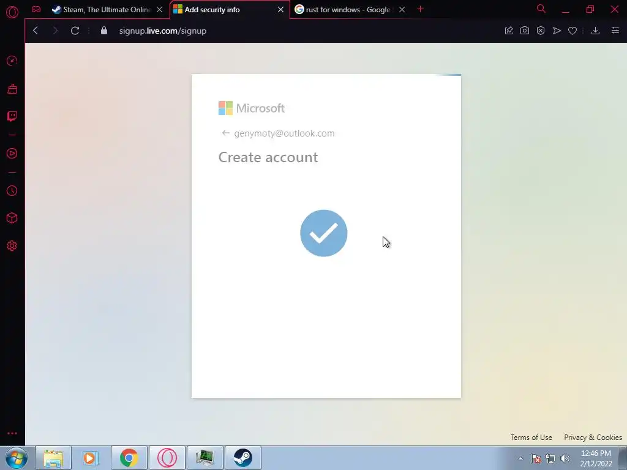Open GX Cleaner in sidebar

click(x=12, y=89)
